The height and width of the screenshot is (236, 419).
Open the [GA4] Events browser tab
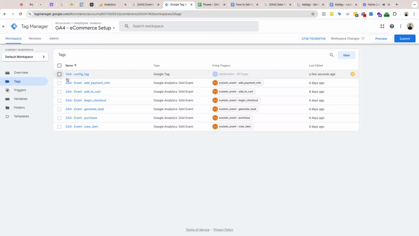pos(145,5)
